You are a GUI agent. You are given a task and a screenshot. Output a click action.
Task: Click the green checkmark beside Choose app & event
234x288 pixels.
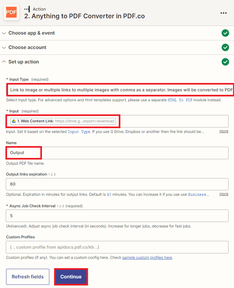point(225,33)
